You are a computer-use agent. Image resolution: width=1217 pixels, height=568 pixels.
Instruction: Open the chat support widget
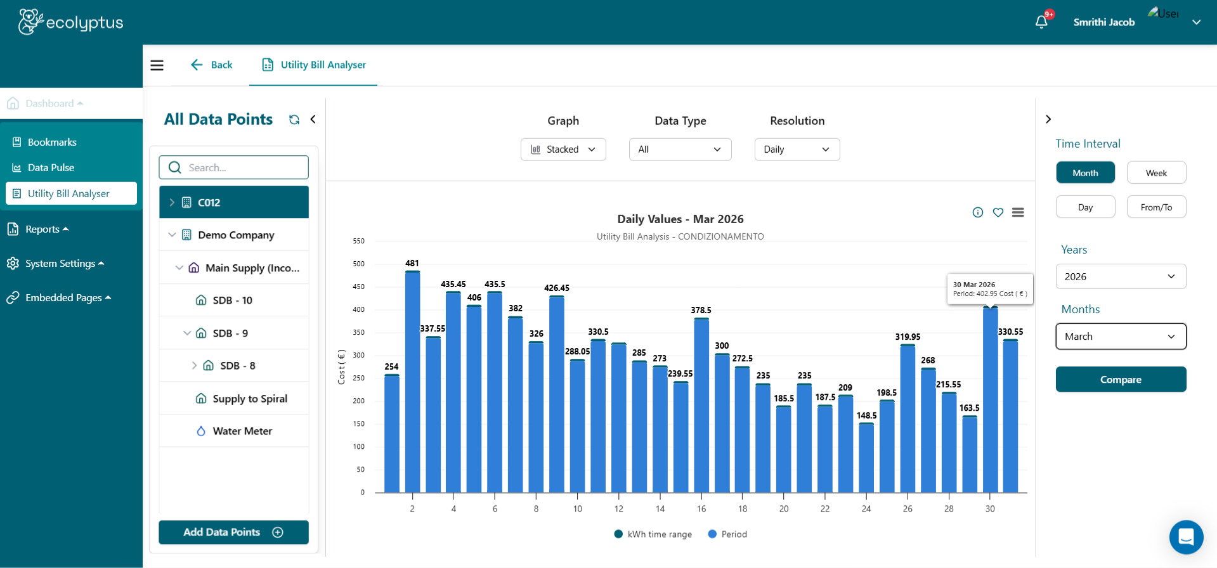(x=1185, y=537)
